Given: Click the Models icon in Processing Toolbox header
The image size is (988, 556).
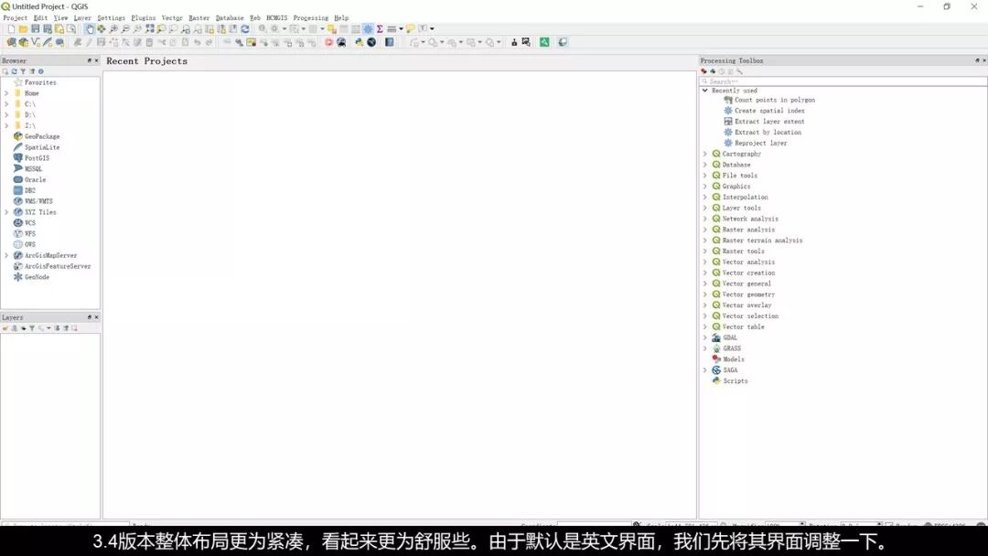Looking at the screenshot, I should pos(703,71).
